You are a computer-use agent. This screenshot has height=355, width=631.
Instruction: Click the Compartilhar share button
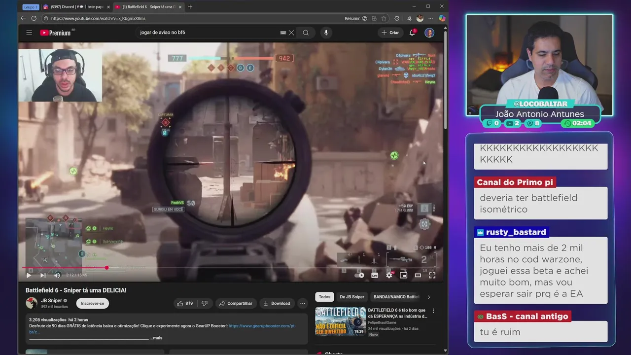coord(236,303)
